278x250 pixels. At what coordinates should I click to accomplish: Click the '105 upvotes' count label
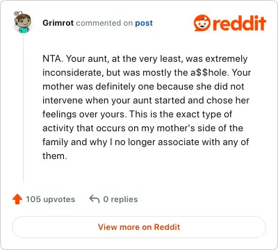point(50,199)
